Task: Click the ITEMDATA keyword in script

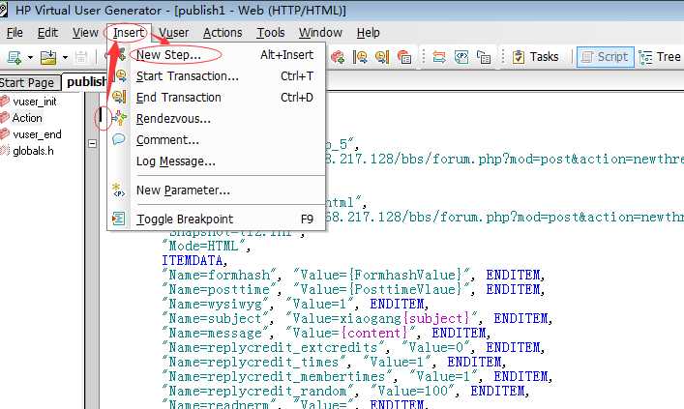Action: (x=194, y=261)
